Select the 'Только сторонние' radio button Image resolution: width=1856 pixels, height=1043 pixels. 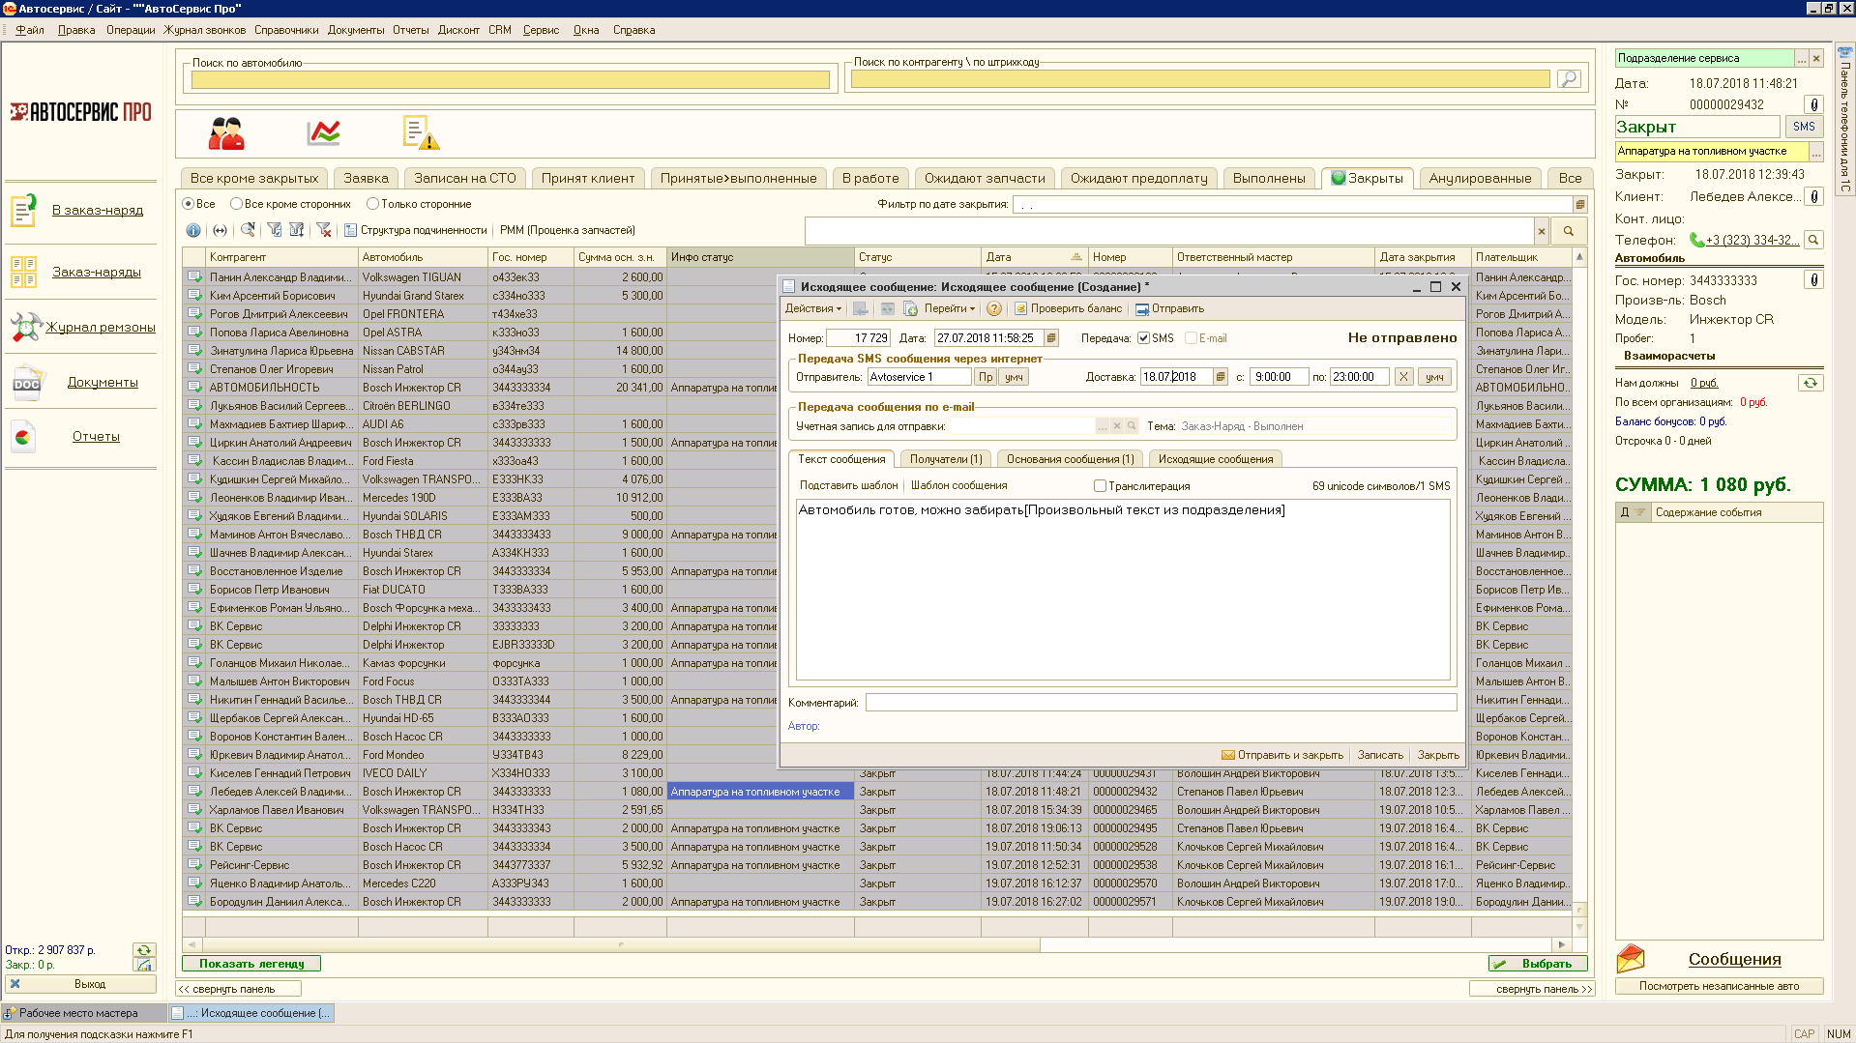372,204
